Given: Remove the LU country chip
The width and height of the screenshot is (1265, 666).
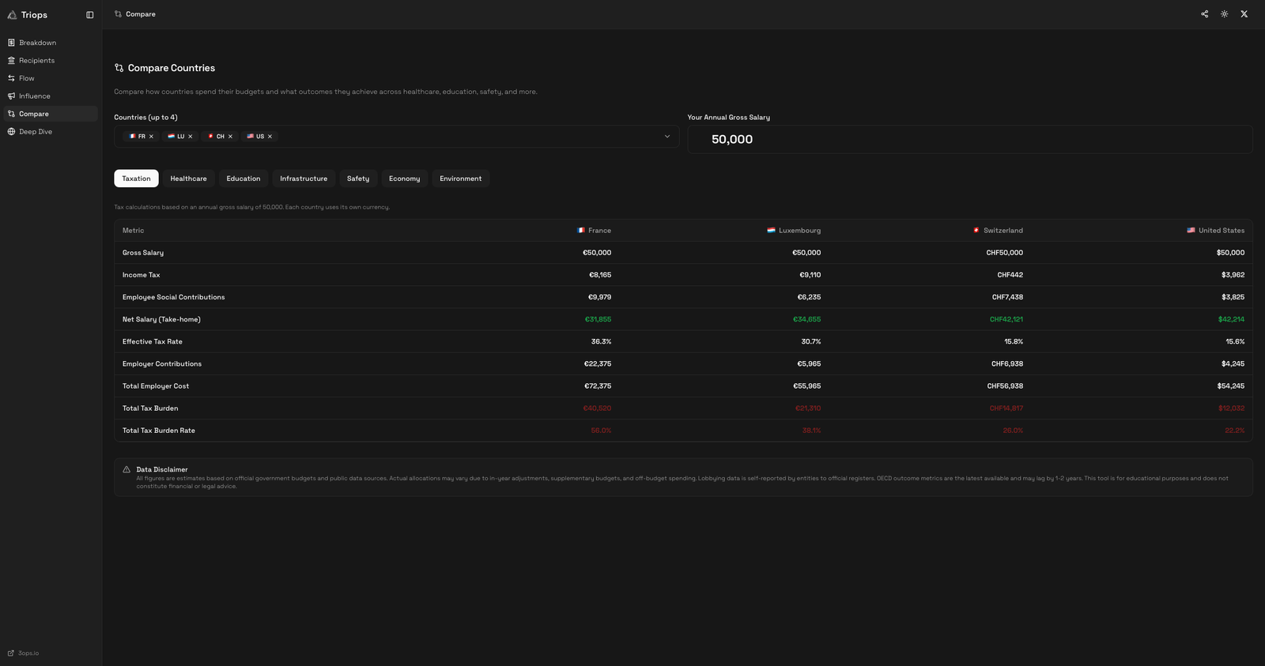Looking at the screenshot, I should [x=191, y=137].
